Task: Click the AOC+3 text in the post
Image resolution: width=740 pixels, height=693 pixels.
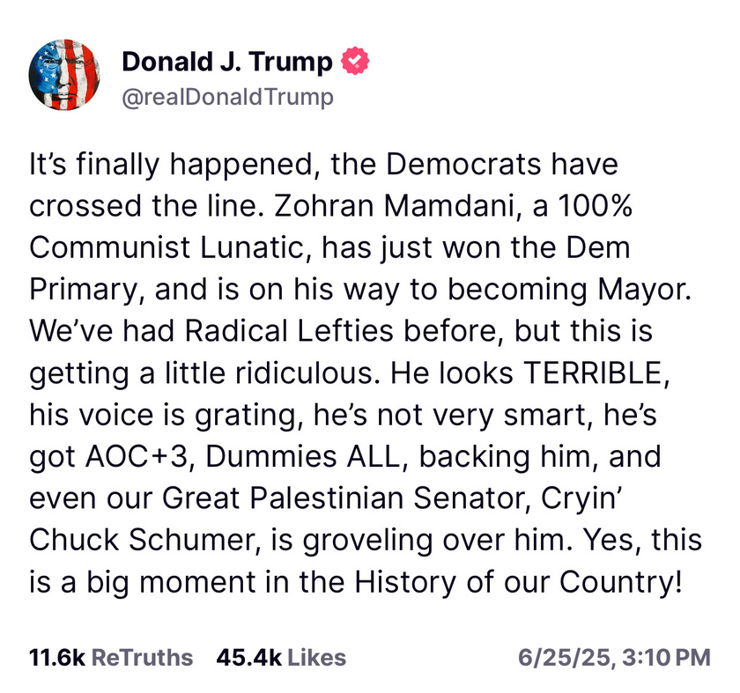Action: pyautogui.click(x=137, y=457)
